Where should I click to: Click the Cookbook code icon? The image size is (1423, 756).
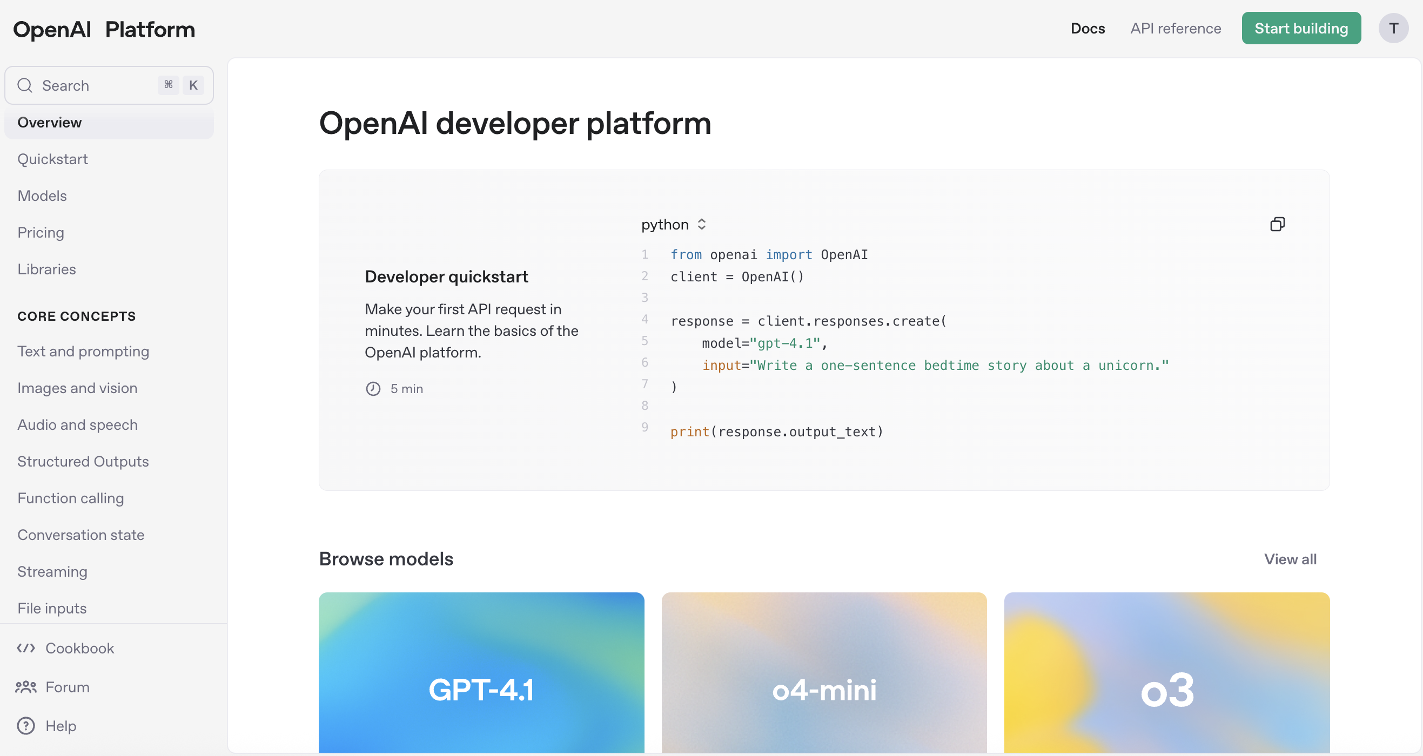pyautogui.click(x=26, y=649)
